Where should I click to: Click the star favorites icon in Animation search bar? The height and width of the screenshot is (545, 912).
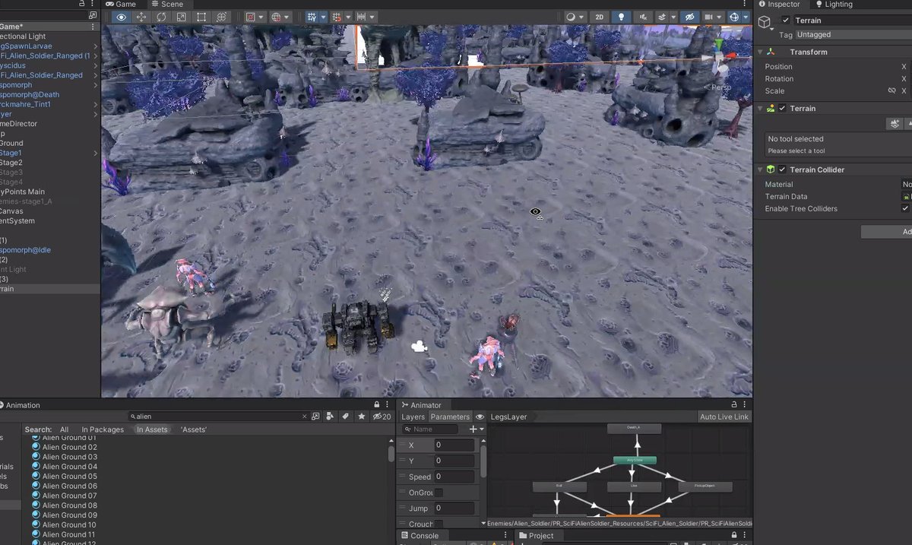tap(361, 417)
